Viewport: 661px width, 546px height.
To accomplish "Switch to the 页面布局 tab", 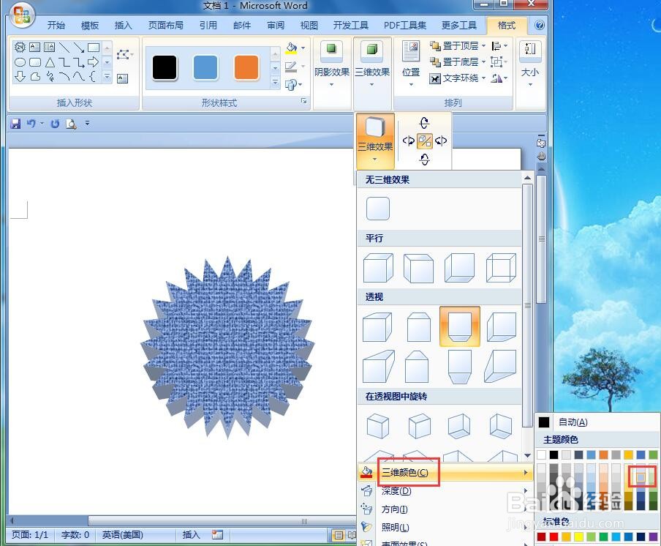I will [166, 26].
